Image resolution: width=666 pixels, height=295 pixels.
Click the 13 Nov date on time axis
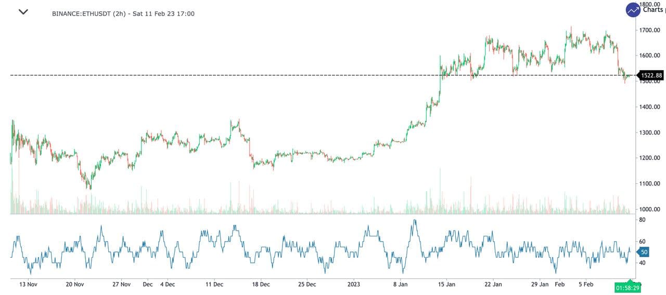pos(28,285)
